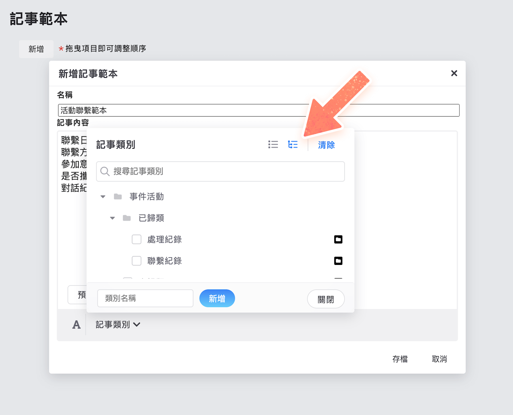Click the text format A icon
513x415 pixels.
coord(76,325)
